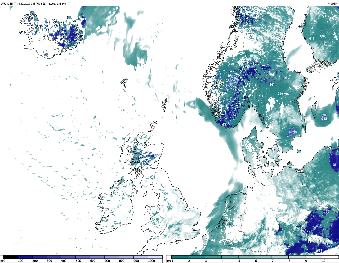Click the '940' value over Sweden
The width and height of the screenshot is (339, 263).
[265, 52]
